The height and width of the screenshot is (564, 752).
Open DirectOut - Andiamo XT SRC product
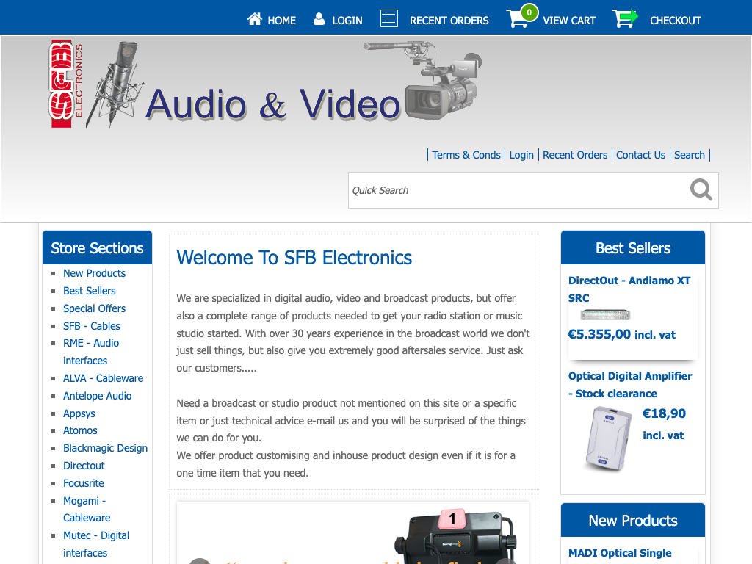pyautogui.click(x=629, y=289)
